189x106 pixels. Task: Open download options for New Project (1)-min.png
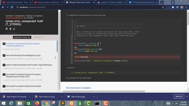click(30, 97)
